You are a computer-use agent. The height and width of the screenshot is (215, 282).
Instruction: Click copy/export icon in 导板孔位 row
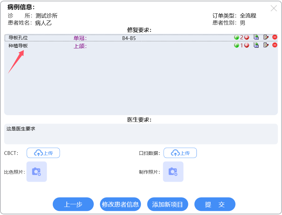(256, 37)
